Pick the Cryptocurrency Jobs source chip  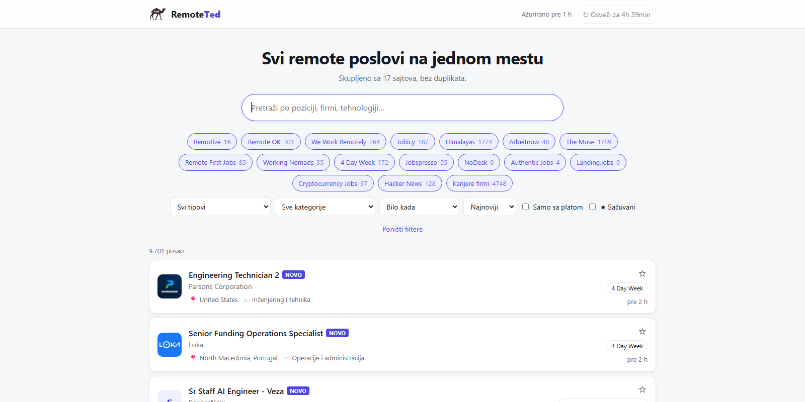coord(333,183)
